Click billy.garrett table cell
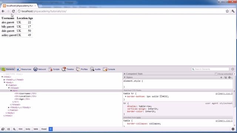The image size is (237, 133). (8, 27)
